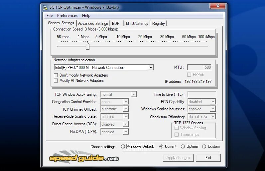Image resolution: width=265 pixels, height=171 pixels.
Task: Open the Preferences menu
Action: [x=67, y=16]
